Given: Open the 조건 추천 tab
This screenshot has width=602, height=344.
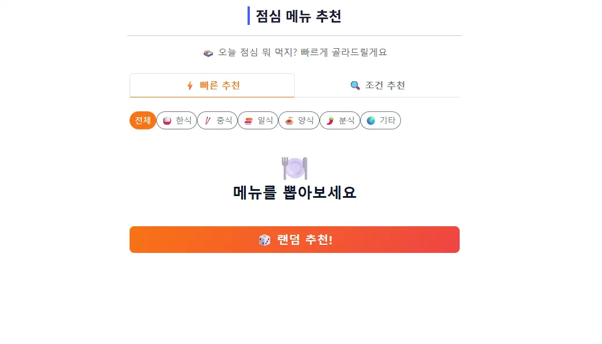Looking at the screenshot, I should pyautogui.click(x=377, y=85).
